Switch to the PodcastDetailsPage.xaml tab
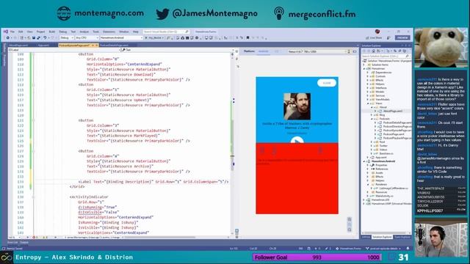The width and height of the screenshot is (470, 264). (115, 45)
